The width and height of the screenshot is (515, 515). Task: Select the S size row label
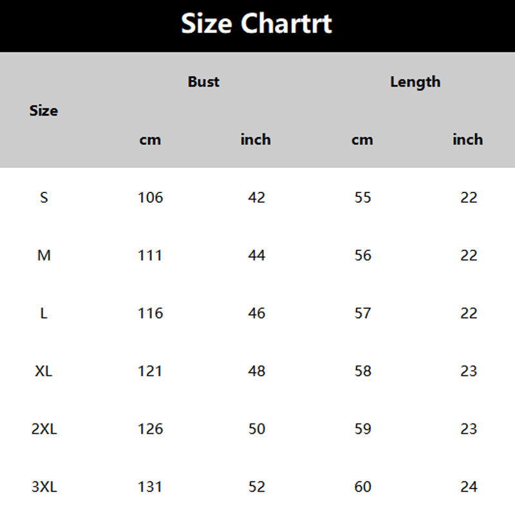click(44, 198)
